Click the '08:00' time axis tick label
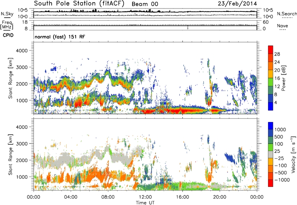 (108, 197)
